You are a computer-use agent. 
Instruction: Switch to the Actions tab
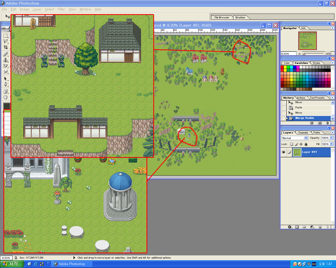coord(301,98)
